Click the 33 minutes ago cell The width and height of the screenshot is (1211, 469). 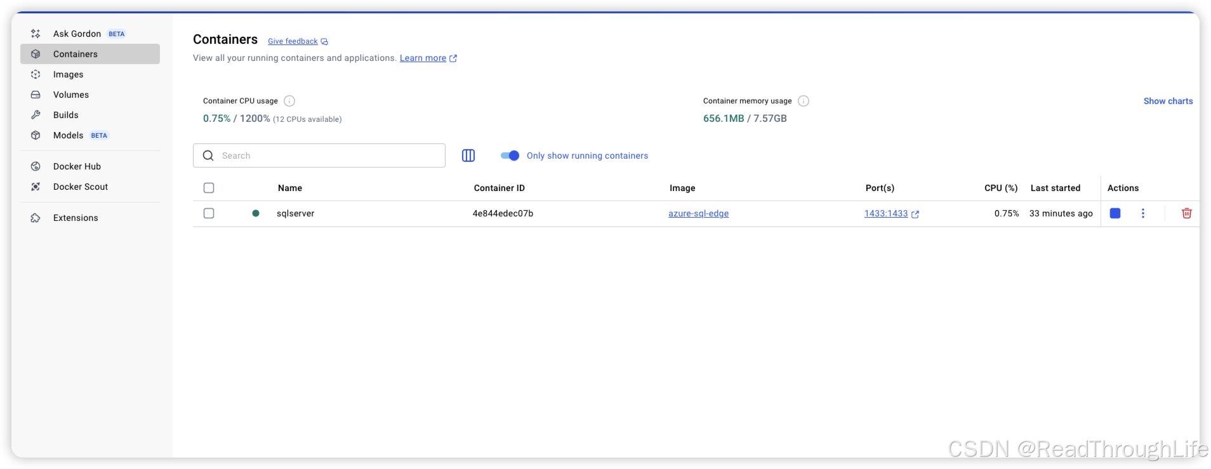(1061, 213)
